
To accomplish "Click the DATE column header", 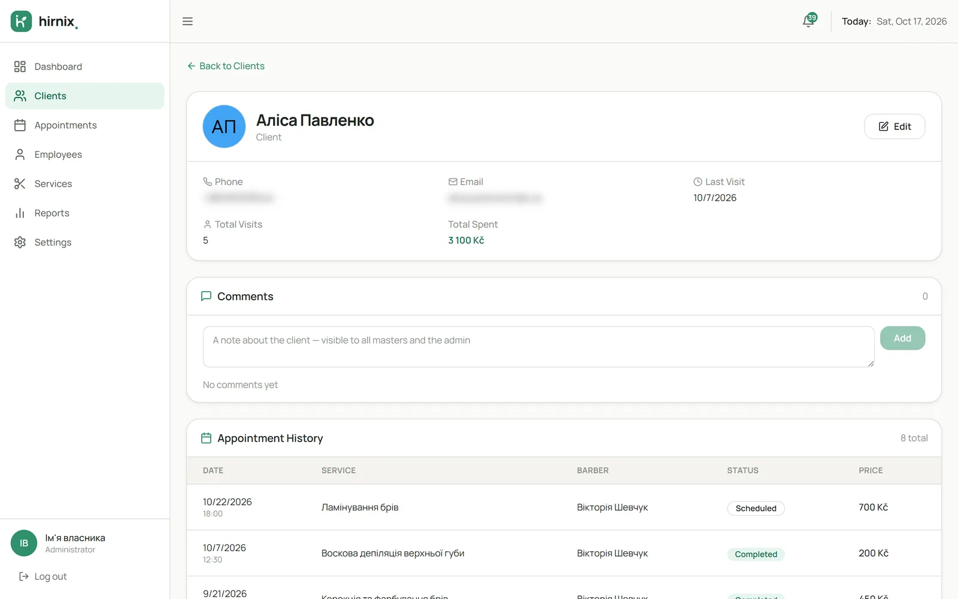I will pyautogui.click(x=213, y=471).
